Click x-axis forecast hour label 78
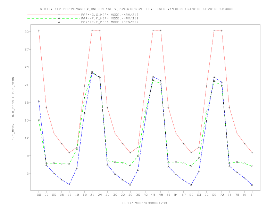Image resolution: width=275 pixels, height=212 pixels. coord(237,195)
